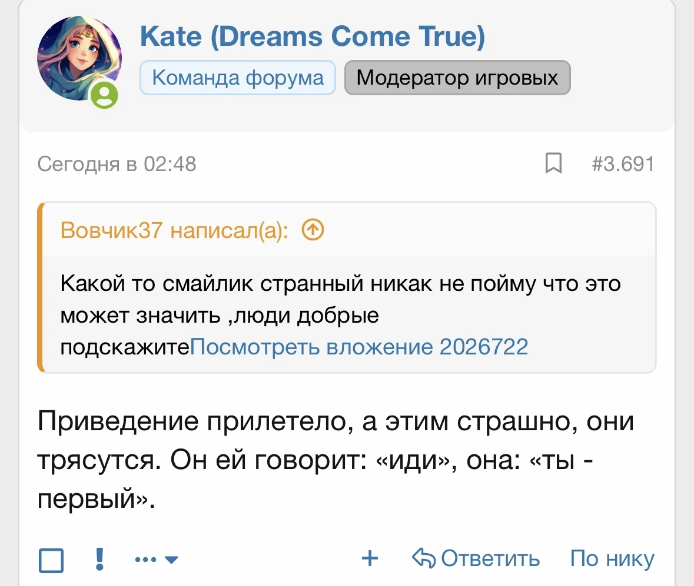Click the exclamation mark report icon
This screenshot has width=694, height=586.
pos(99,558)
